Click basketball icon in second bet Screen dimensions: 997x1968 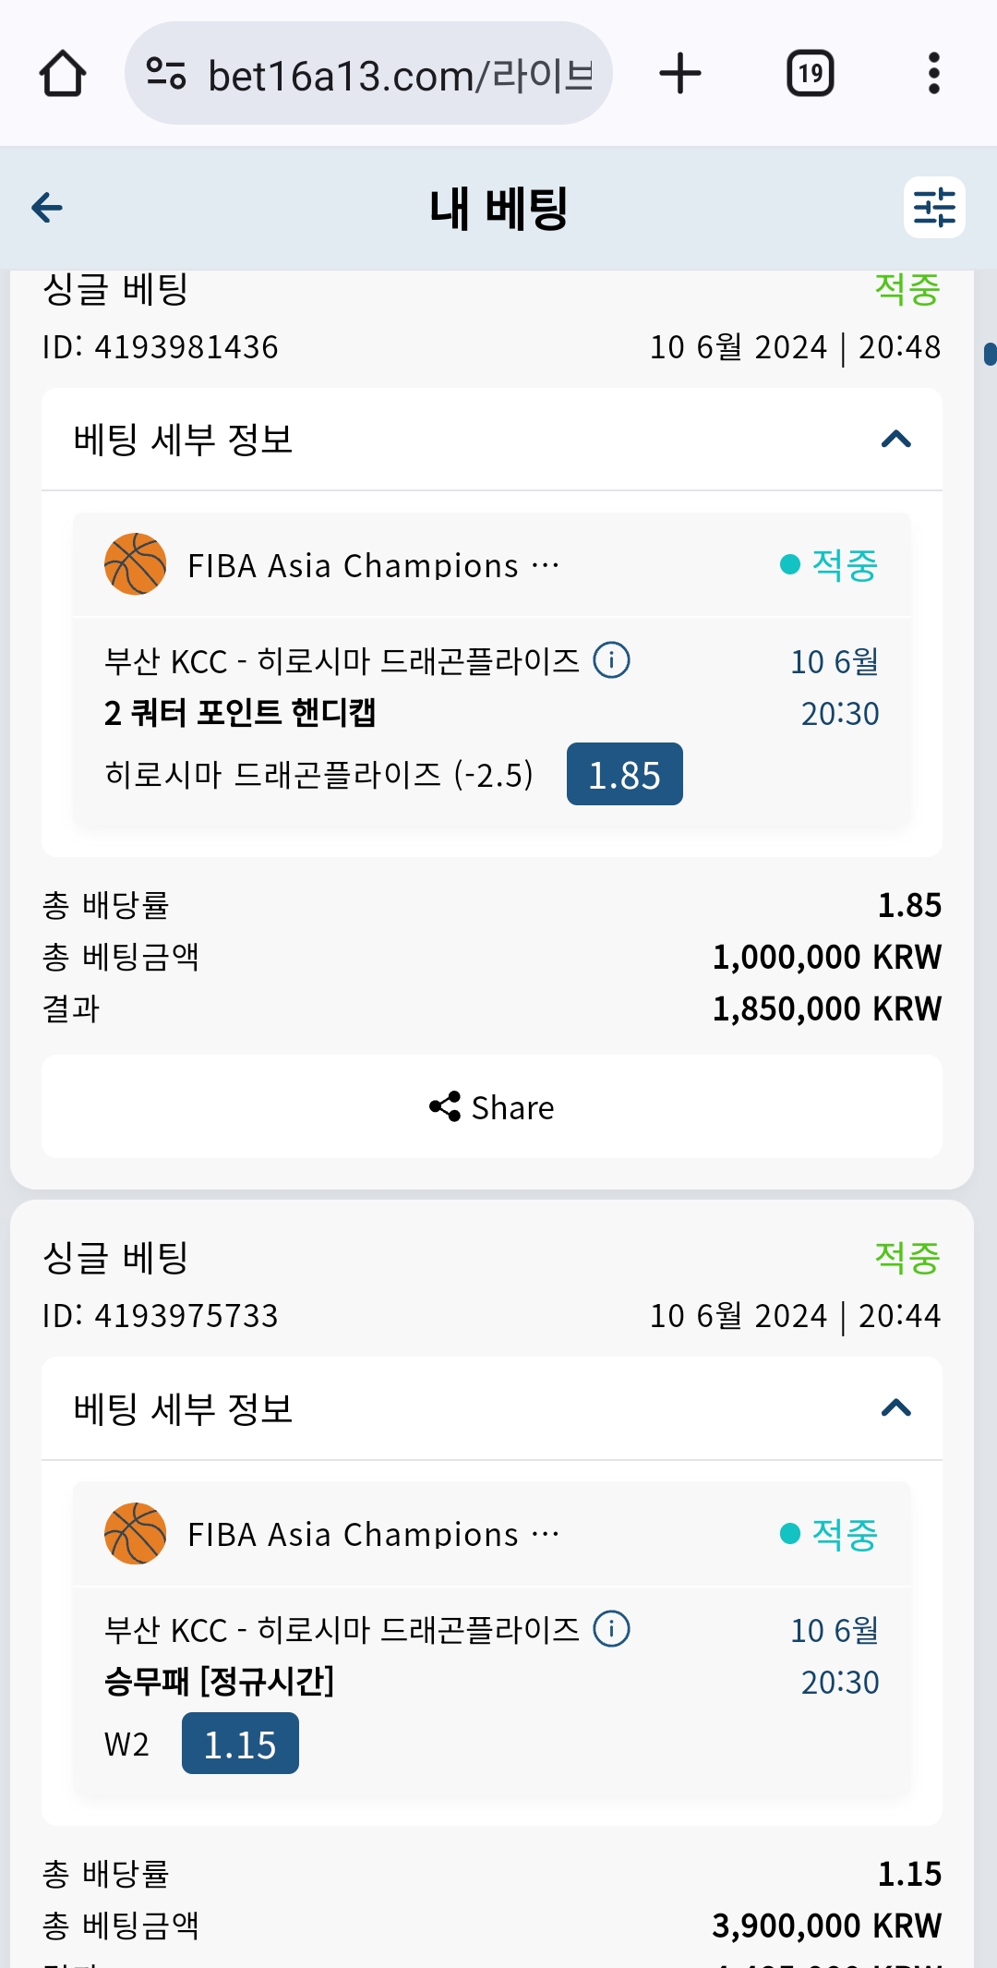pyautogui.click(x=136, y=1533)
